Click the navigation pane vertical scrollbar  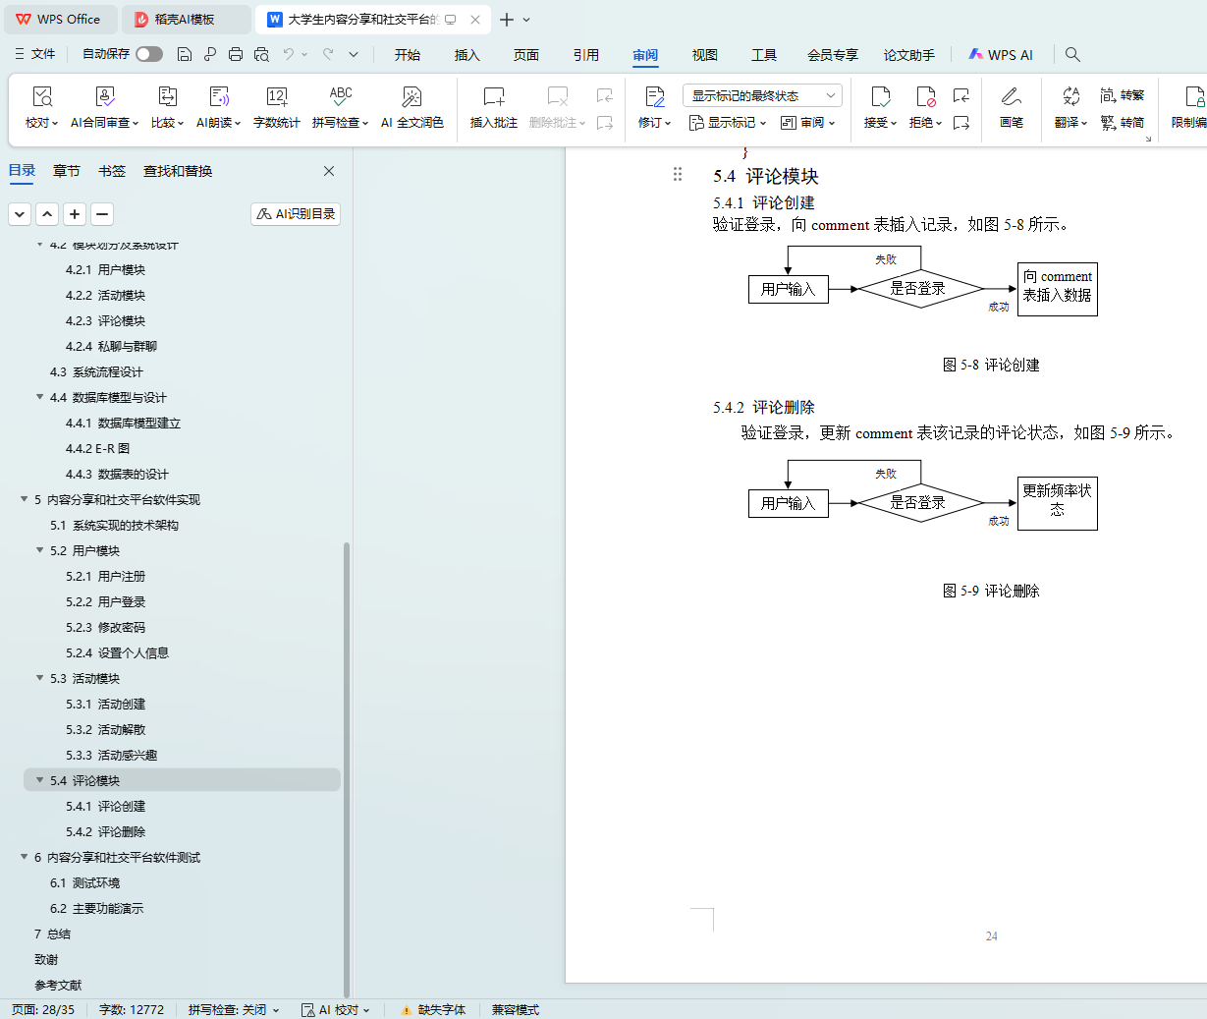tap(347, 766)
